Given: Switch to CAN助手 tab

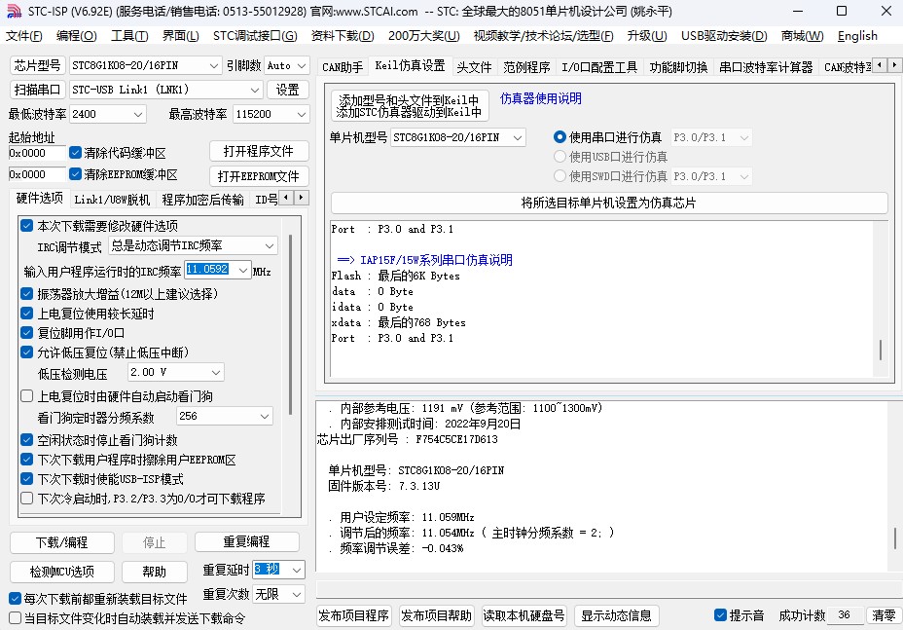Looking at the screenshot, I should pyautogui.click(x=343, y=67).
